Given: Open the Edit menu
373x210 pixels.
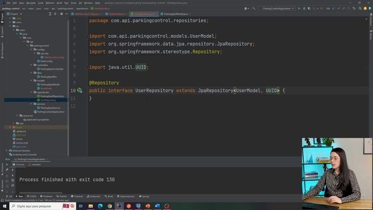Looking at the screenshot, I should [15, 3].
